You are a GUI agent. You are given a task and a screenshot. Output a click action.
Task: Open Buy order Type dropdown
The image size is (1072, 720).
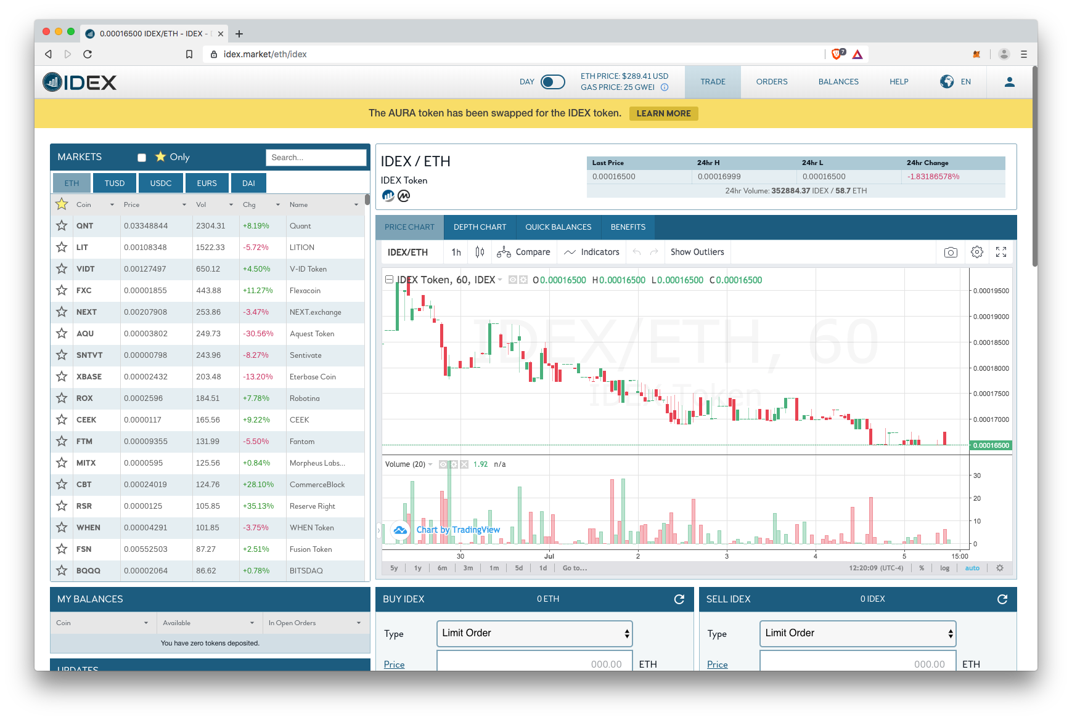[x=534, y=634]
